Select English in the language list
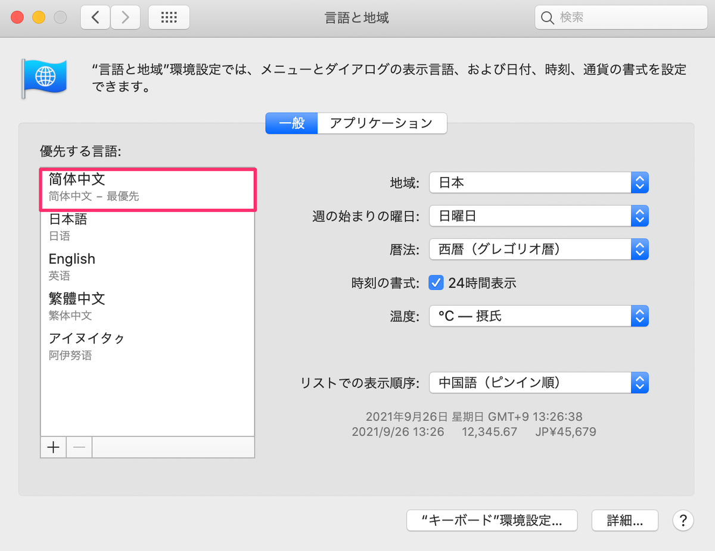This screenshot has height=551, width=715. (x=148, y=267)
